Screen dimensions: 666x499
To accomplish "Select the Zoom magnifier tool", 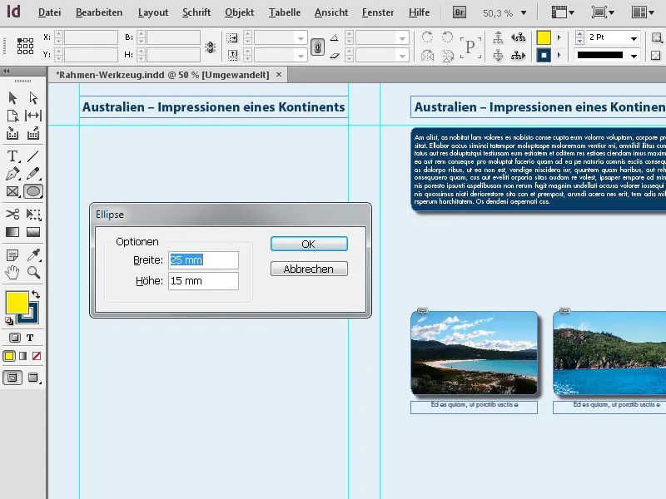I will coord(33,273).
